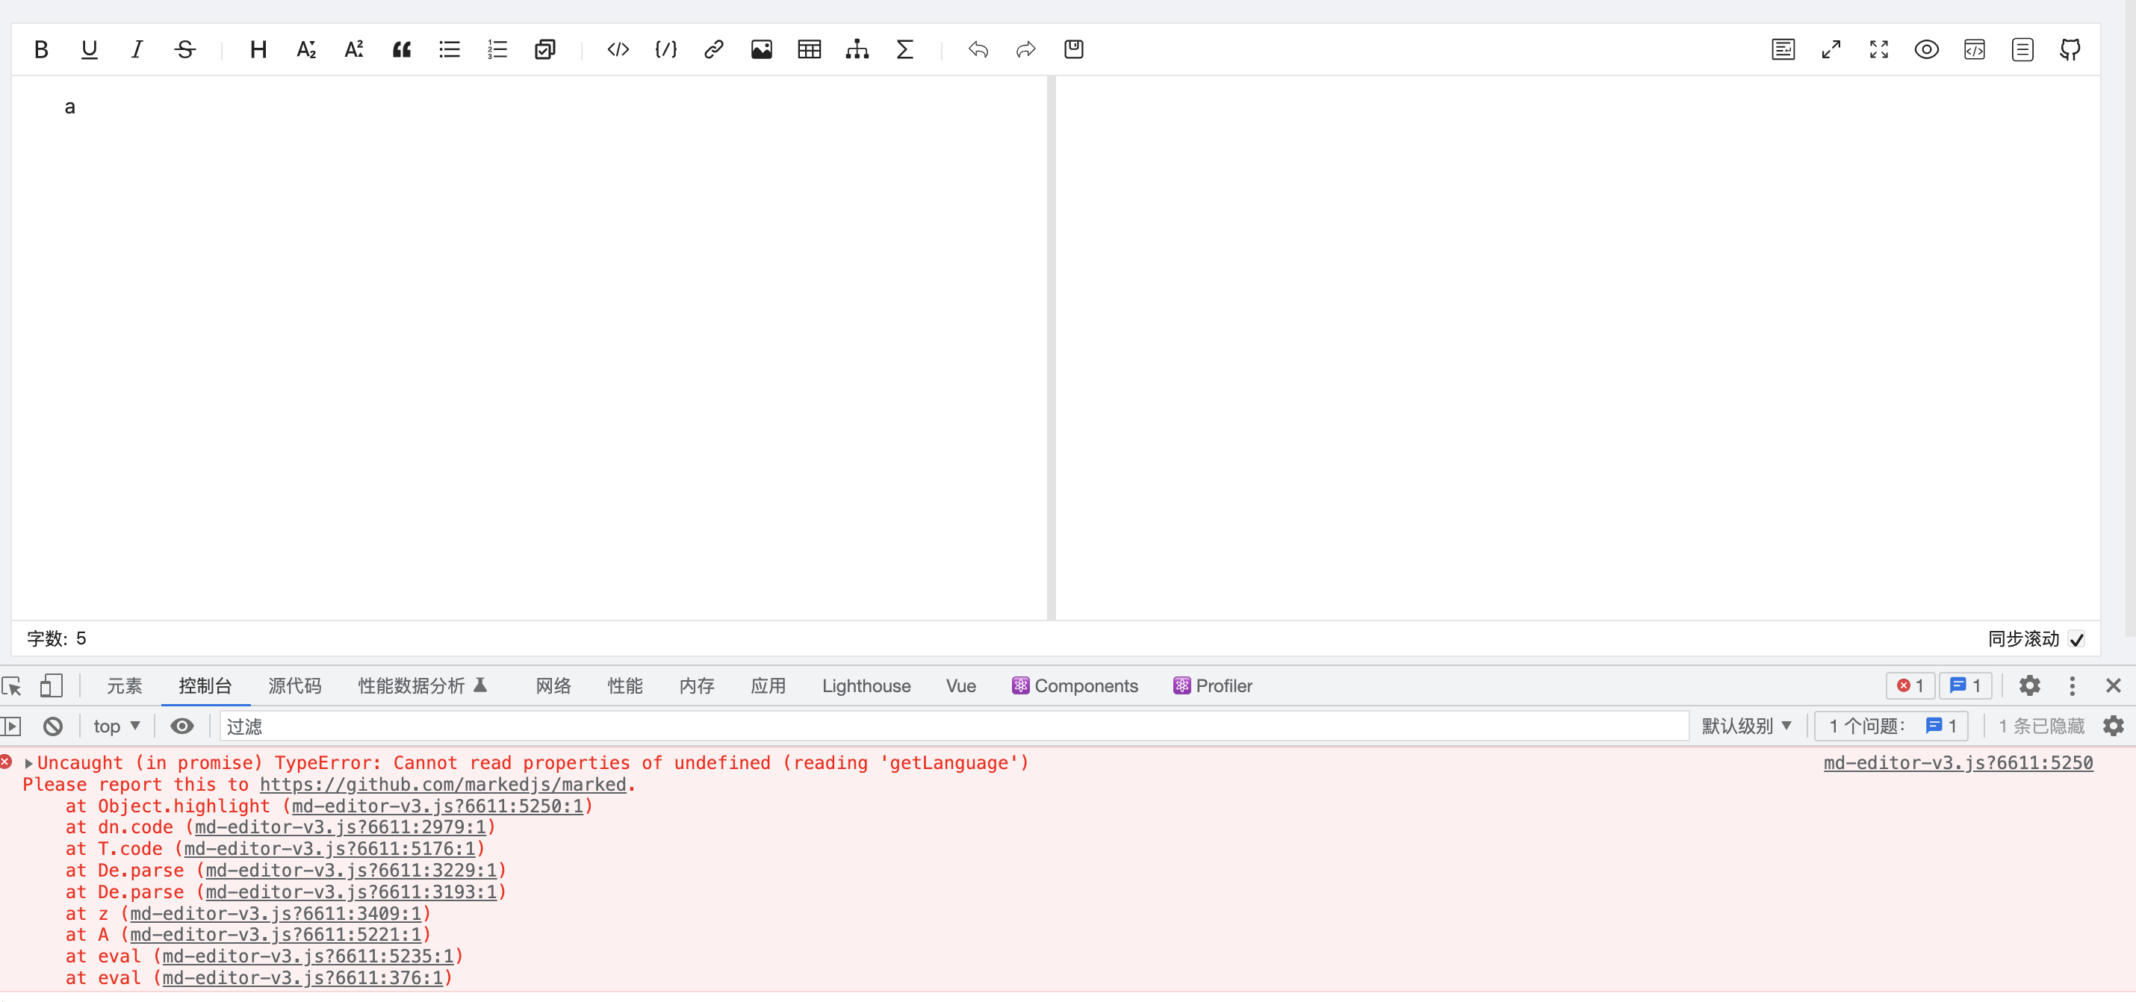This screenshot has width=2136, height=1002.
Task: Apply strikethrough text formatting
Action: pyautogui.click(x=185, y=50)
